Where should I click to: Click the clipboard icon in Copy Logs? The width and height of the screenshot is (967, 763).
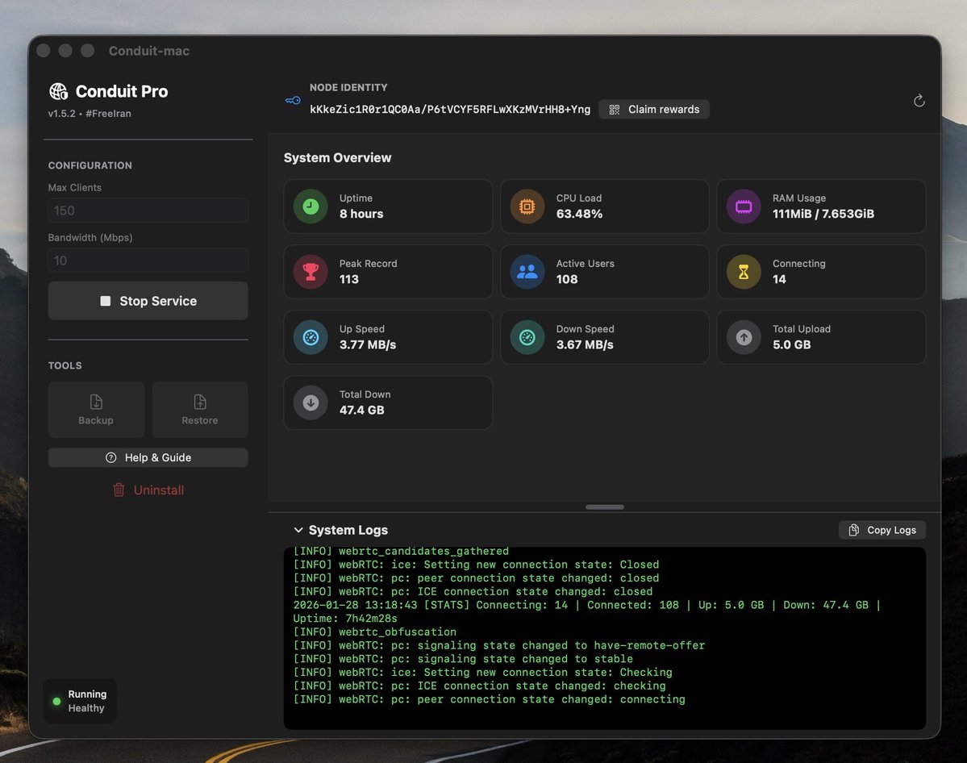(853, 530)
